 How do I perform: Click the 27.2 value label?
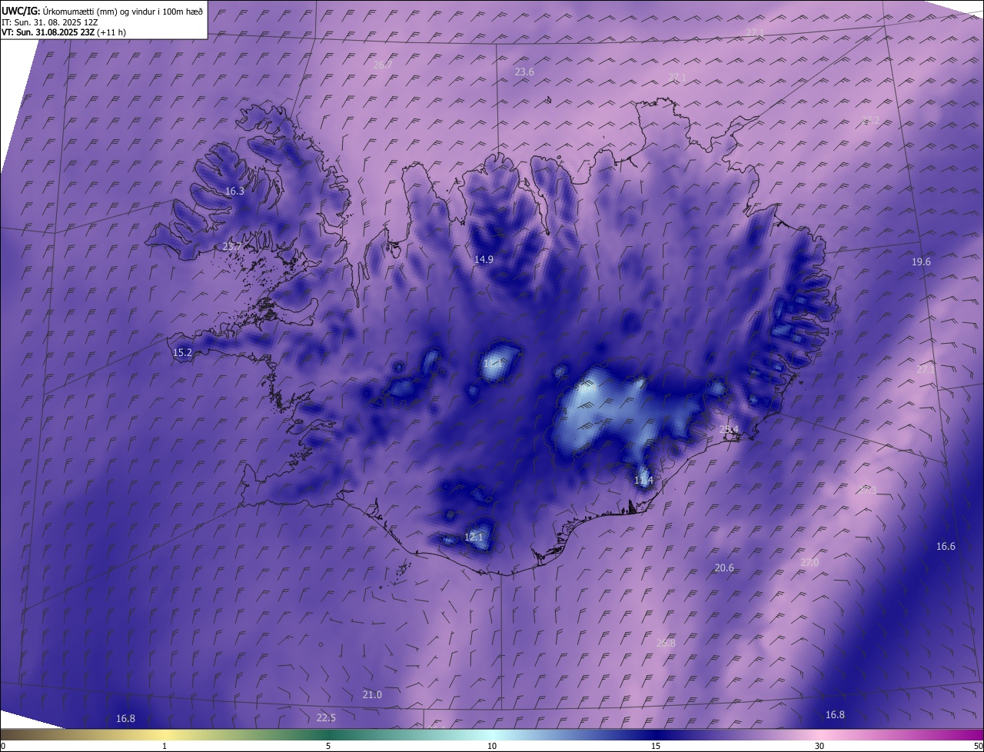pyautogui.click(x=870, y=121)
